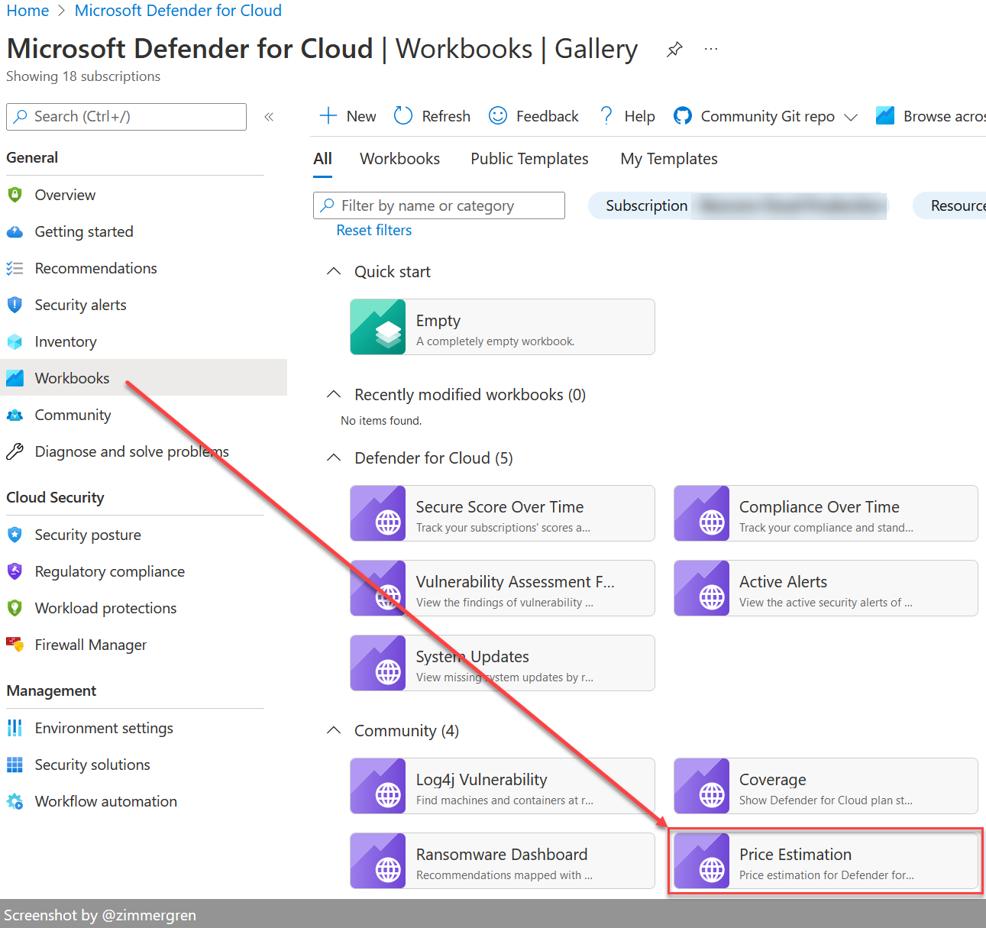Click the Browse across galleries chart icon
This screenshot has height=928, width=986.
pyautogui.click(x=885, y=115)
